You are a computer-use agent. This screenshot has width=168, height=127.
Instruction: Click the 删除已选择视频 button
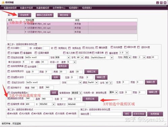pos(44,15)
